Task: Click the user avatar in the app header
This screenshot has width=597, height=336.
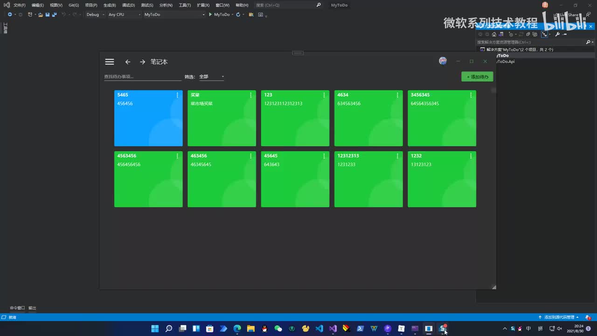Action: click(443, 61)
